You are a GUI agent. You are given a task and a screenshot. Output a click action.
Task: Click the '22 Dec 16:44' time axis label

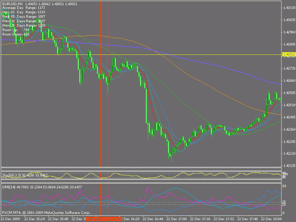pos(153,219)
